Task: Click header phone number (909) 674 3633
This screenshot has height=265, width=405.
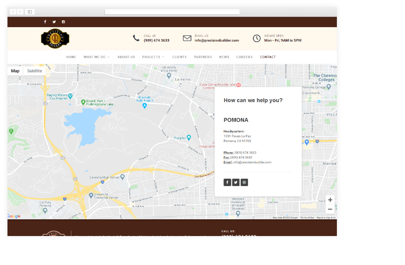Action: pos(156,40)
